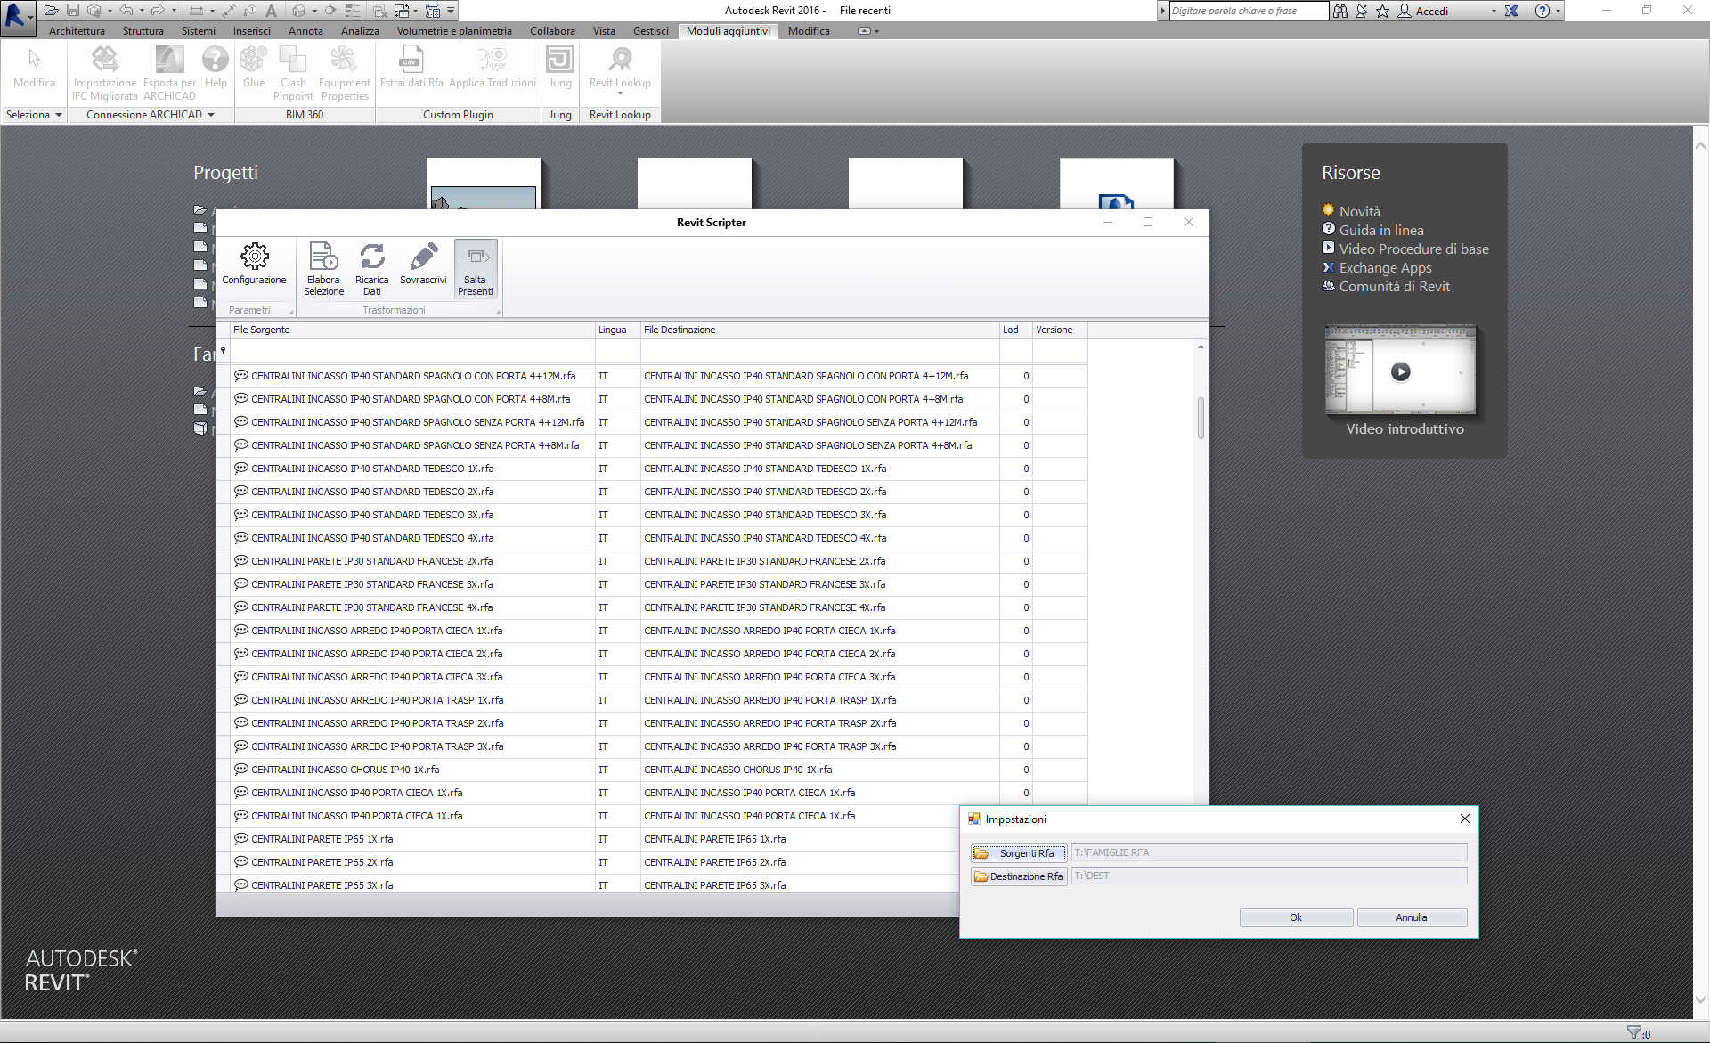Image resolution: width=1710 pixels, height=1043 pixels.
Task: Toggle Salta Presenti in Revit Scripter
Action: [476, 269]
